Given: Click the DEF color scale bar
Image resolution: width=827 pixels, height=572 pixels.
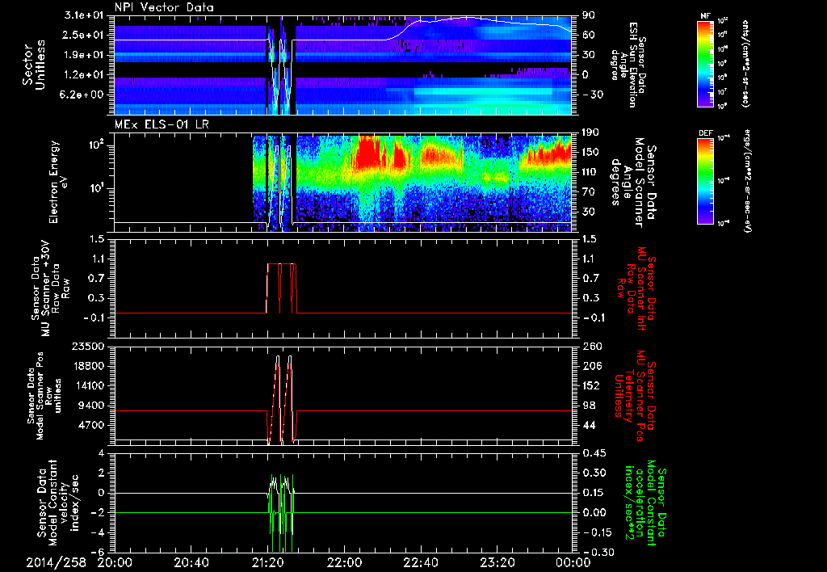Looking at the screenshot, I should point(705,180).
